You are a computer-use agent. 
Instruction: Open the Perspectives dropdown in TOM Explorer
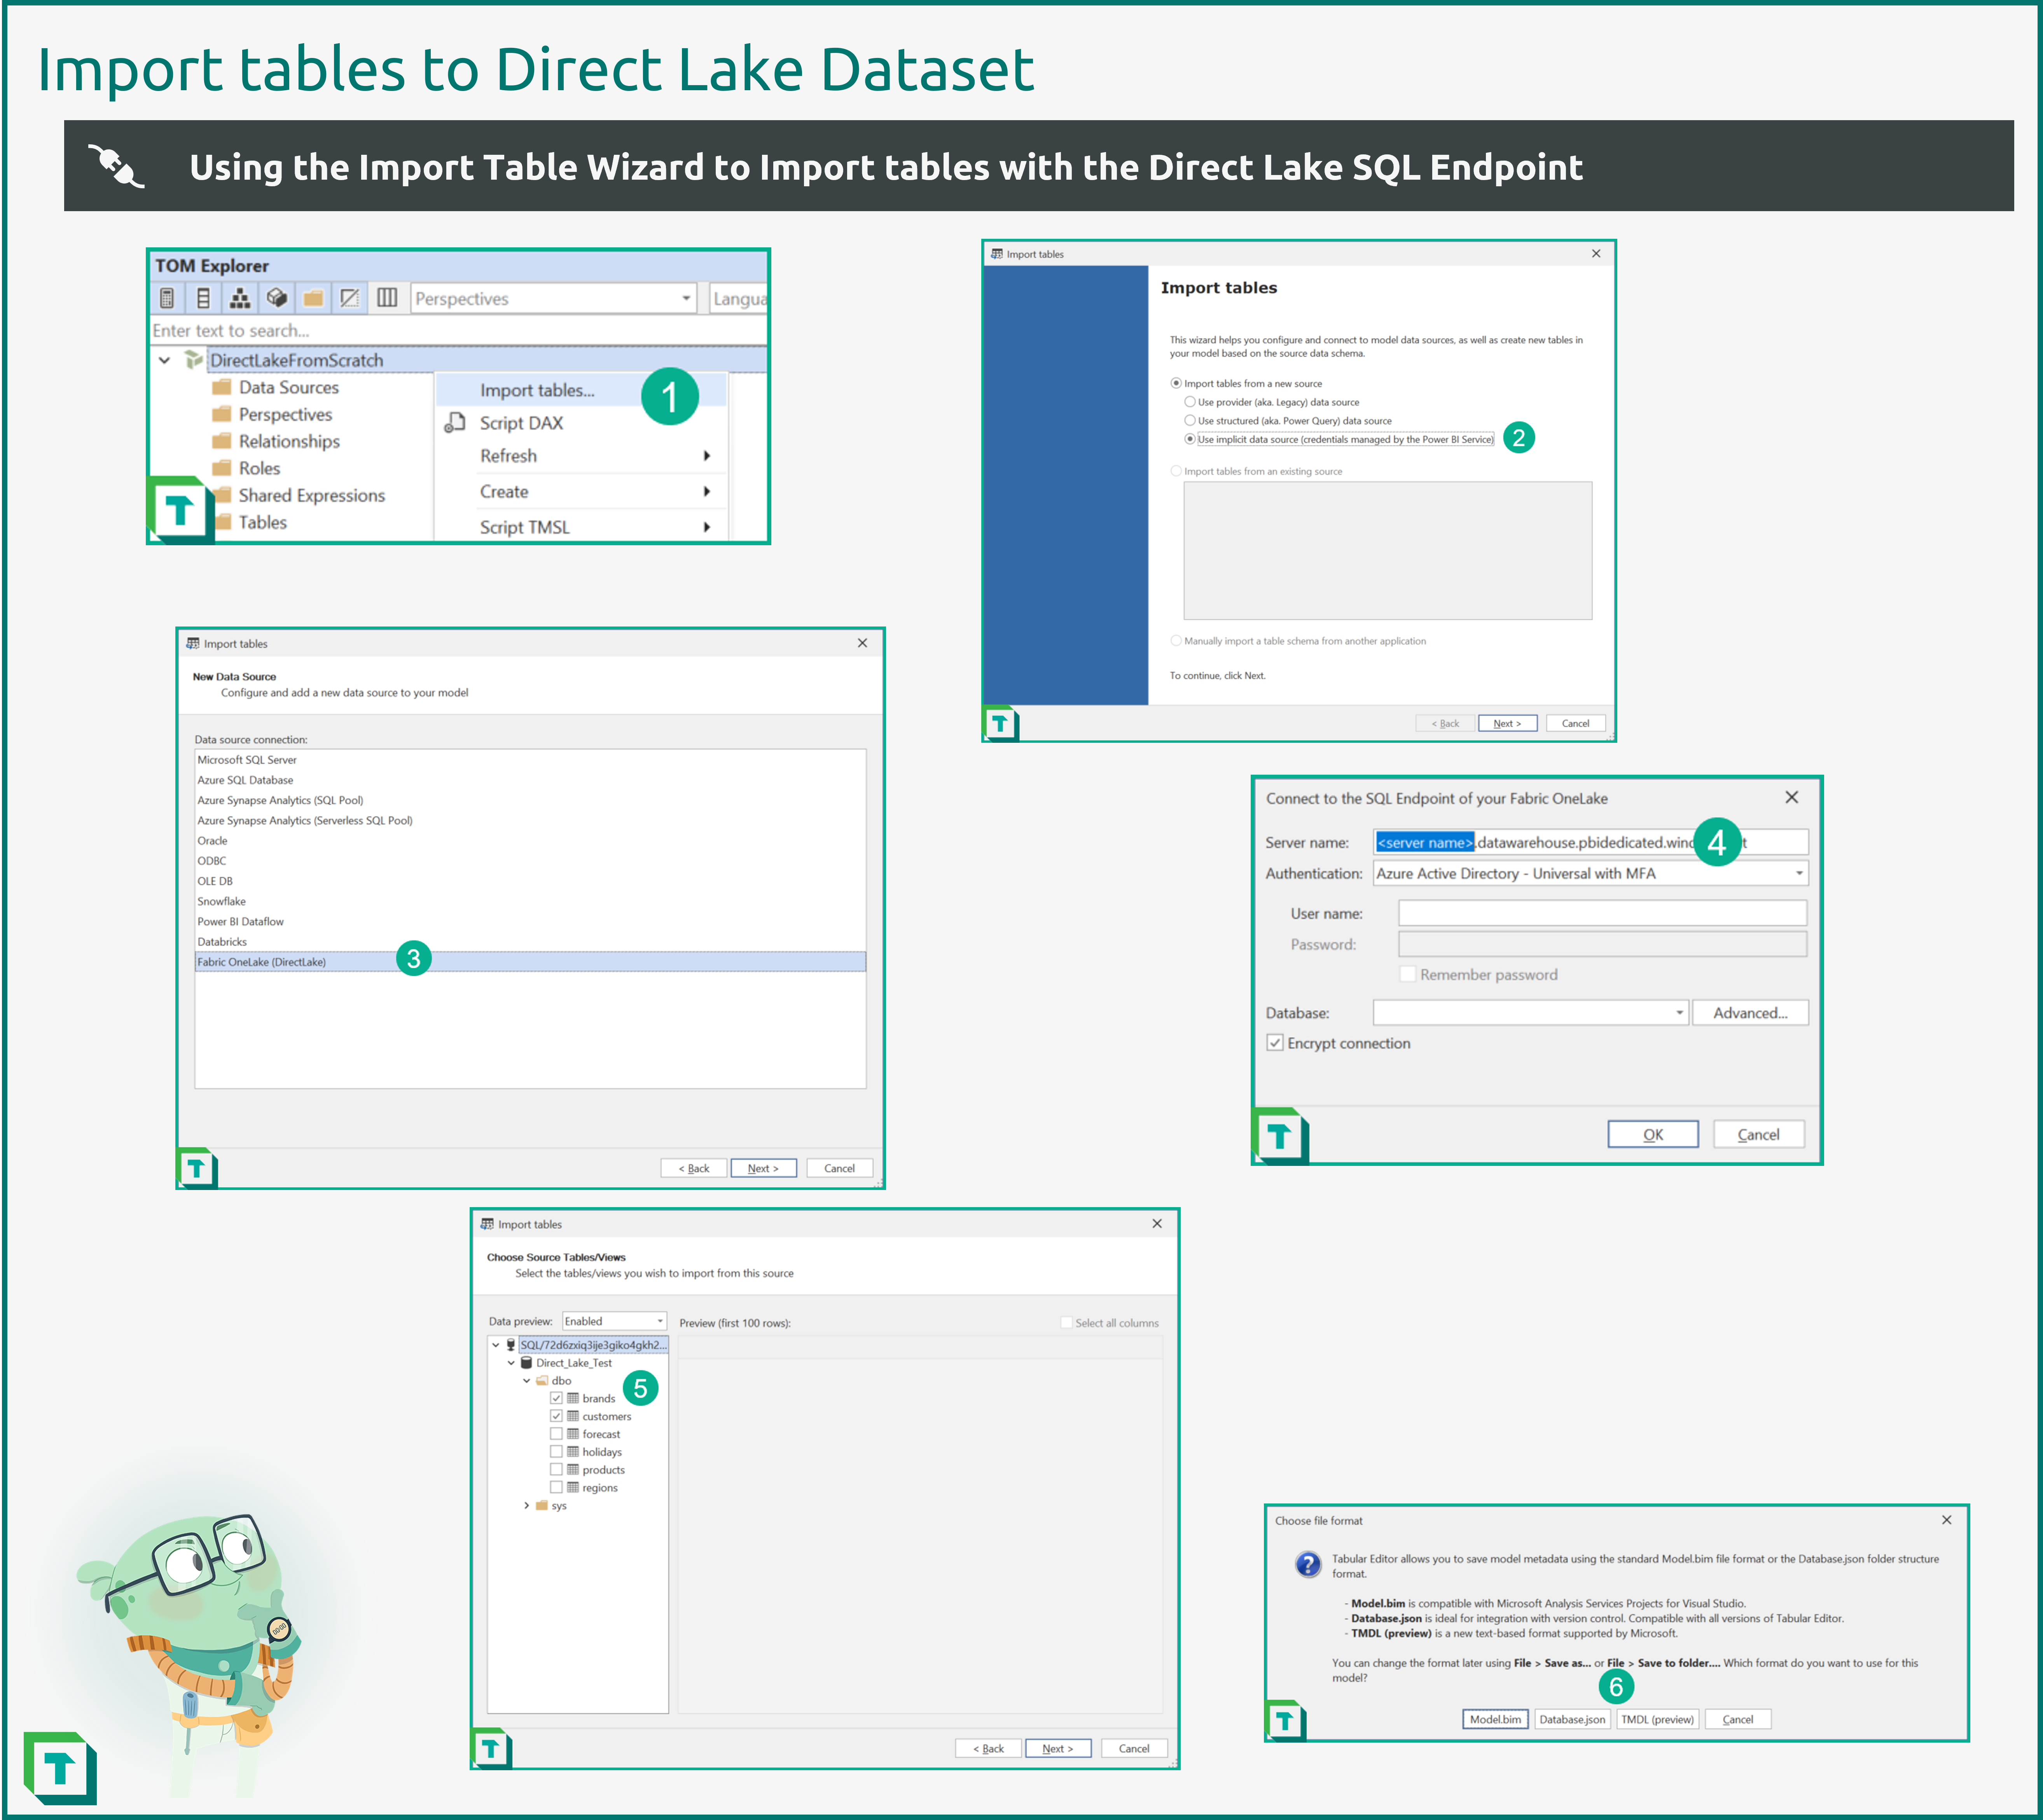pyautogui.click(x=685, y=298)
